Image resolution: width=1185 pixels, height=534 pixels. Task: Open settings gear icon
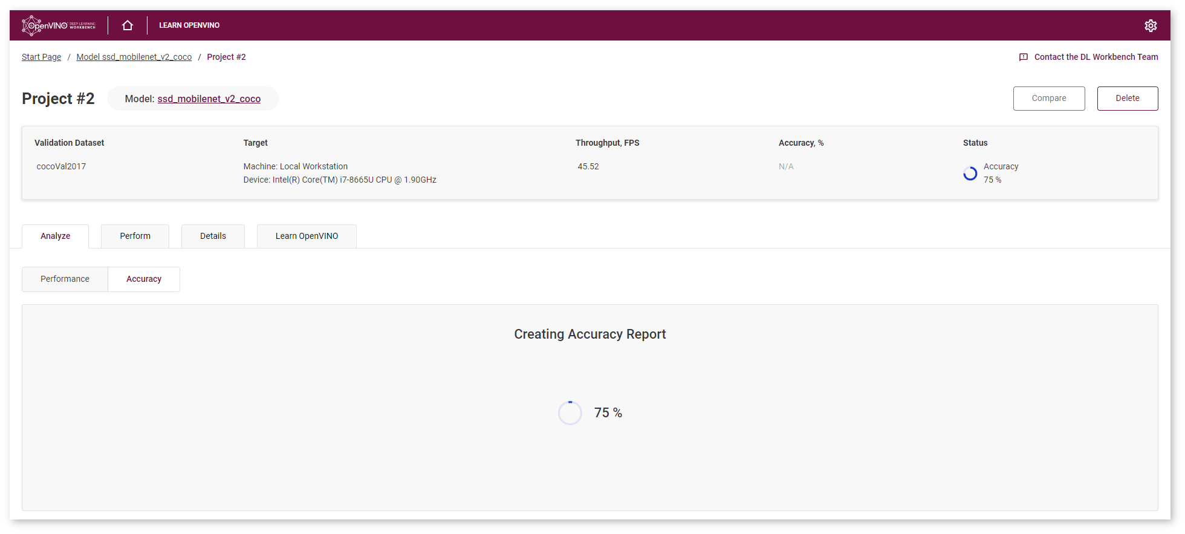pyautogui.click(x=1151, y=25)
